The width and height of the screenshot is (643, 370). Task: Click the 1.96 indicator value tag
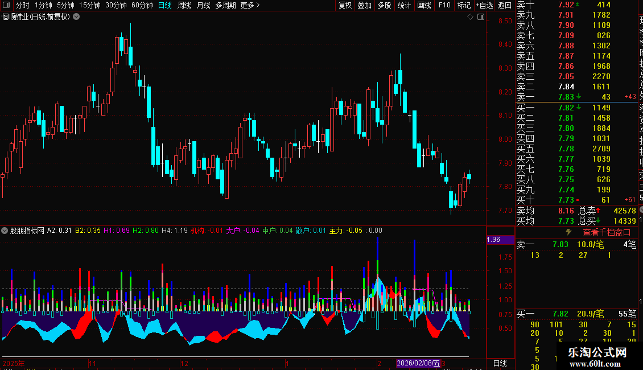click(500, 240)
